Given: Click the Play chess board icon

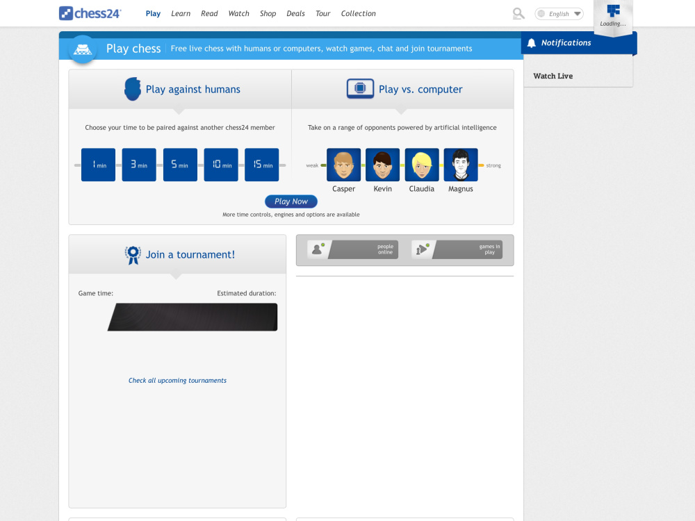Looking at the screenshot, I should (83, 49).
